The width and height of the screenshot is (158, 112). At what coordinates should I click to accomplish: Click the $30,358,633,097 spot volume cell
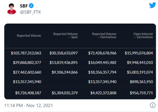64,53
